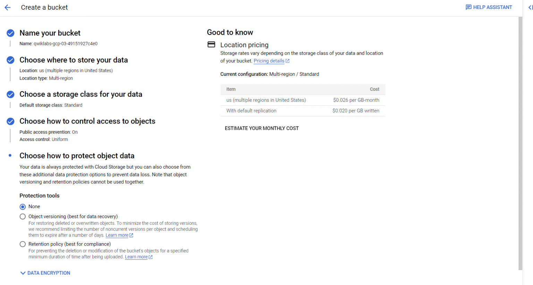Viewport: 533px width, 285px height.
Task: Enable Object versioning for data recovery
Action: [x=23, y=216]
